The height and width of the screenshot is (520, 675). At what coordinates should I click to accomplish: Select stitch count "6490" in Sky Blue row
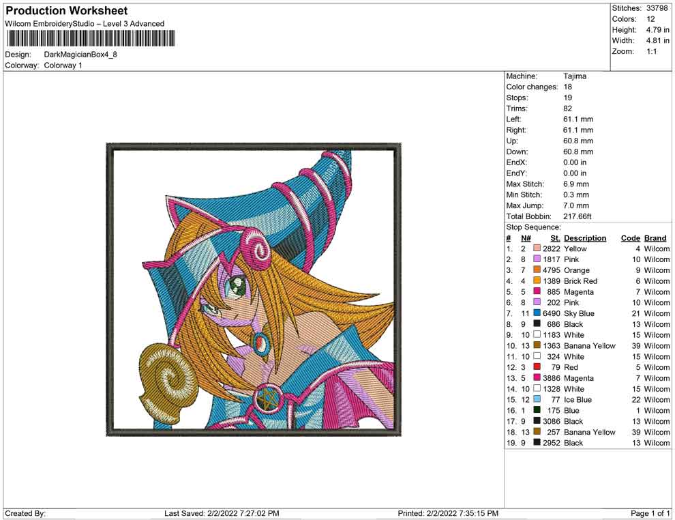pos(552,313)
